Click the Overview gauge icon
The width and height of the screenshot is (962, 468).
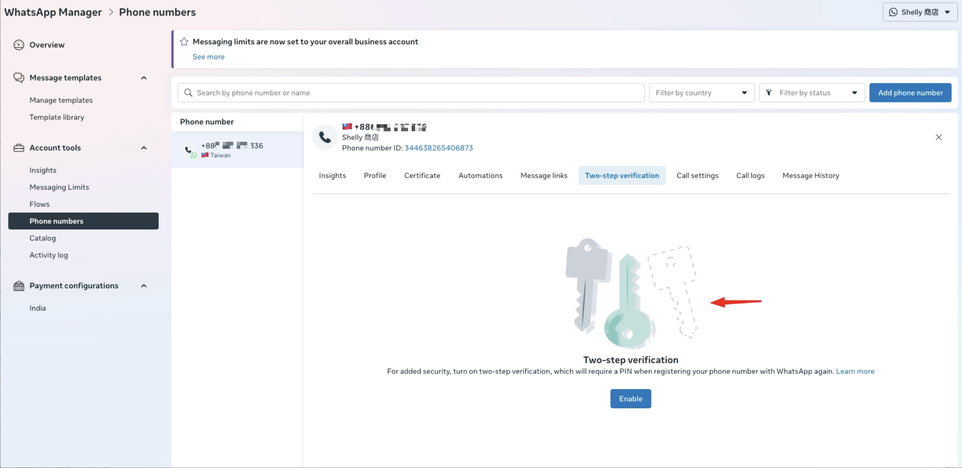19,45
